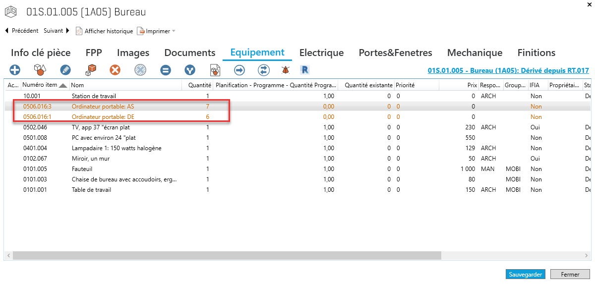Click the blue plus add equipment icon

tap(15, 70)
